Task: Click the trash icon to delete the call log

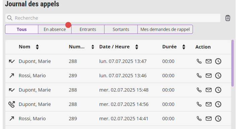Action: point(228,18)
